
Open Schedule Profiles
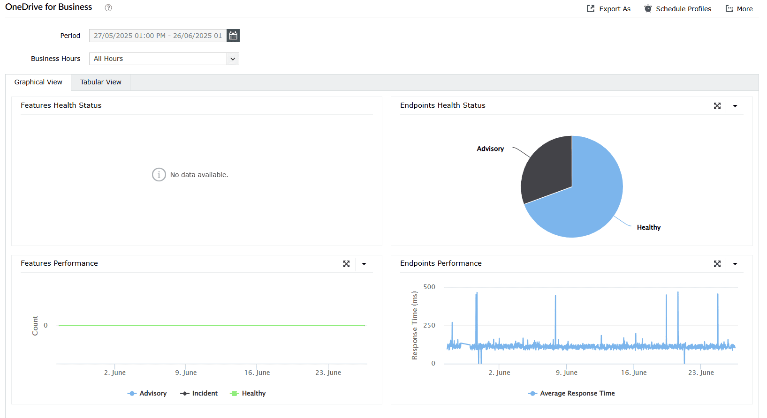(683, 9)
